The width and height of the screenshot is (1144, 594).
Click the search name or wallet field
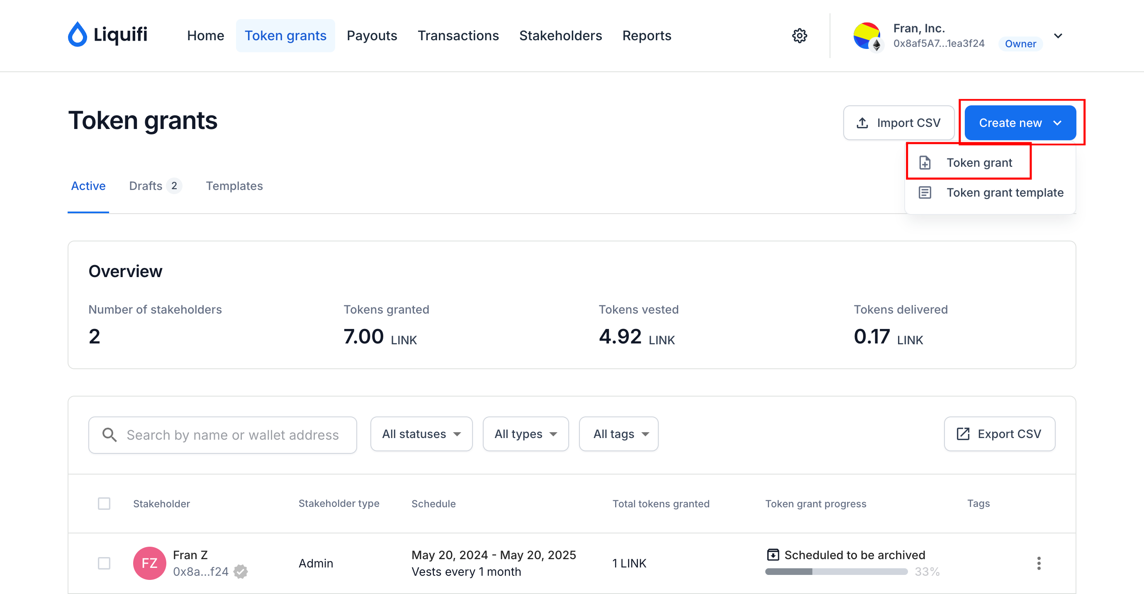(222, 435)
